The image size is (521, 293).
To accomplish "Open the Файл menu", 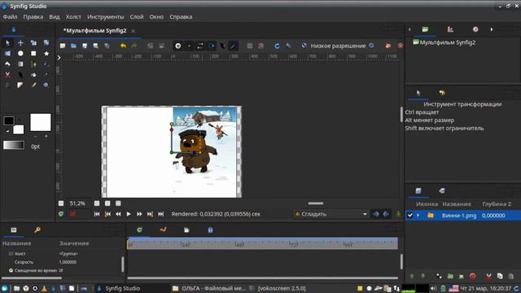I will coord(10,16).
